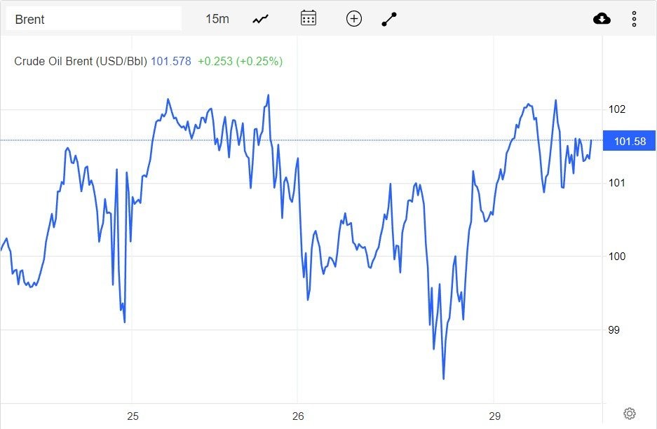The width and height of the screenshot is (657, 429).
Task: Select the trend line drawing tool
Action: 389,19
